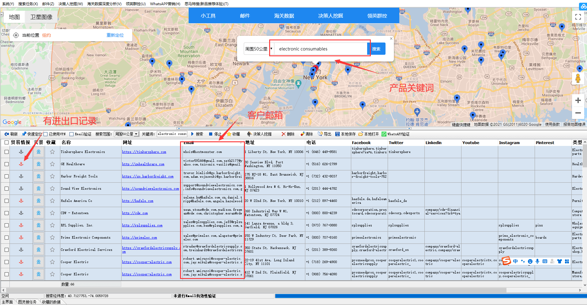Open the 邮件(Z) menu
The height and width of the screenshot is (305, 587).
(x=48, y=4)
